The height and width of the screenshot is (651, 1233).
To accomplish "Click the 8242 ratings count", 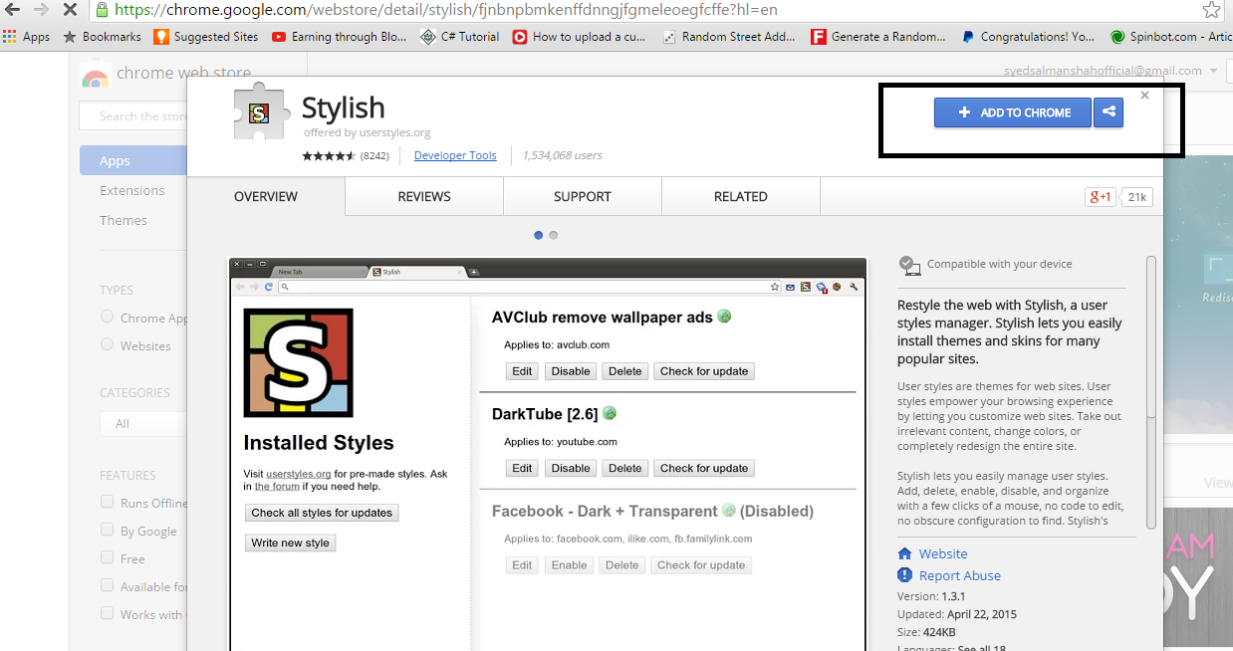I will (x=374, y=155).
